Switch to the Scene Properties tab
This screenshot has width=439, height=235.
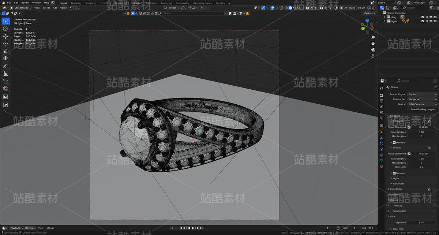[382, 112]
